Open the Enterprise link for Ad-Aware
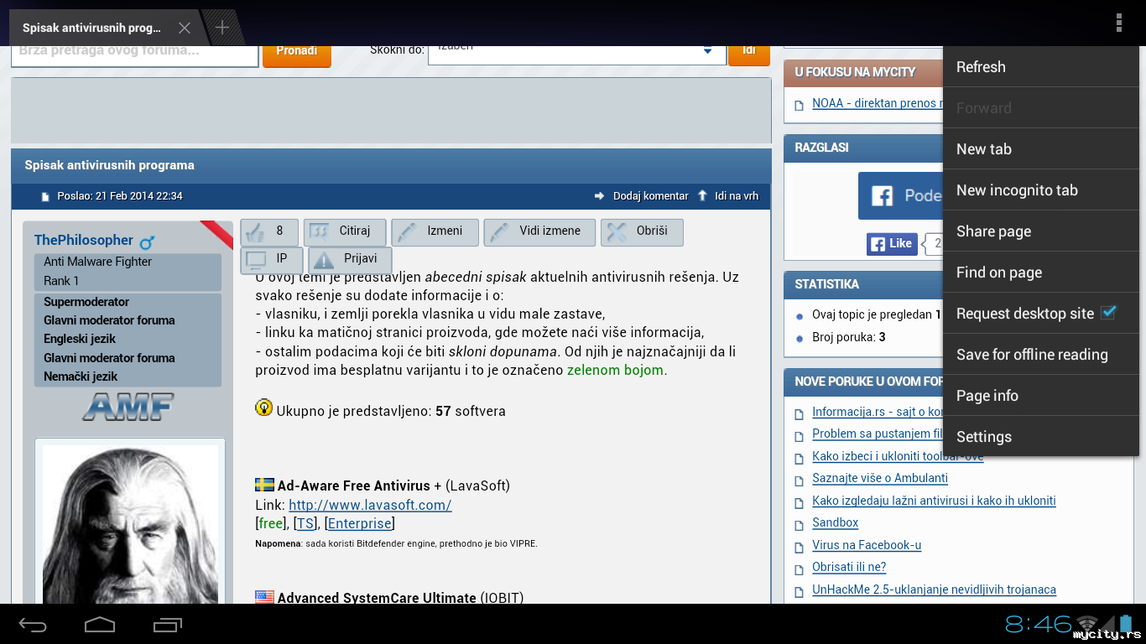Viewport: 1146px width, 644px height. coord(359,523)
